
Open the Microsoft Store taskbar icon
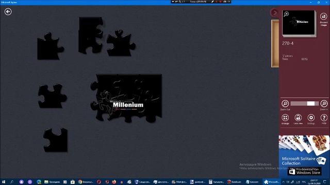tap(72, 182)
